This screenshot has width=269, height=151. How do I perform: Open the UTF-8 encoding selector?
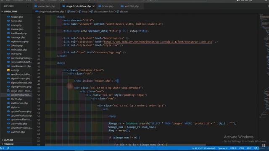233,148
